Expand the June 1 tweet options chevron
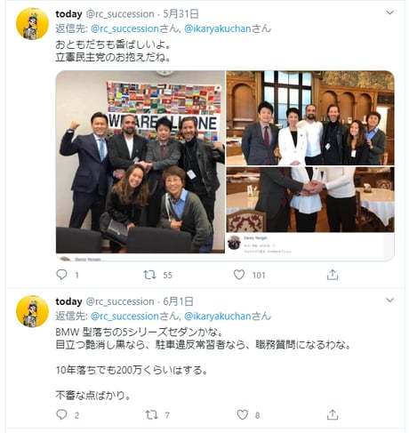 (x=390, y=300)
